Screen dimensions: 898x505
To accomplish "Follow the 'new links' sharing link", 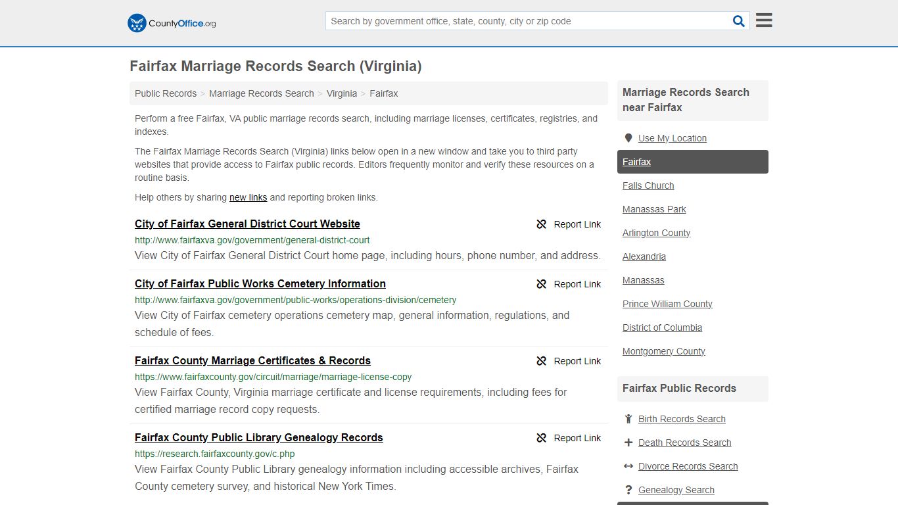I will click(248, 197).
